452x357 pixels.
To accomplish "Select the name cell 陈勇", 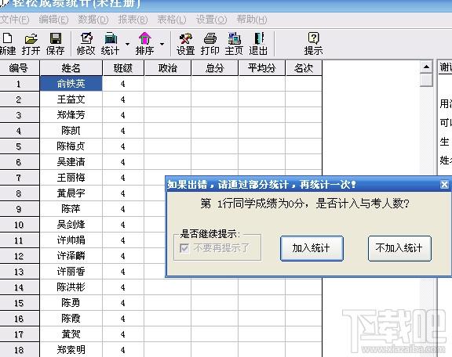I will coord(71,303).
